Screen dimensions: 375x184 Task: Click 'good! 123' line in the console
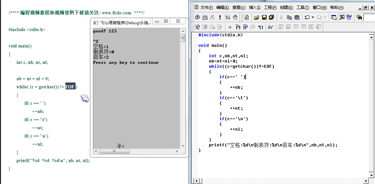105,31
